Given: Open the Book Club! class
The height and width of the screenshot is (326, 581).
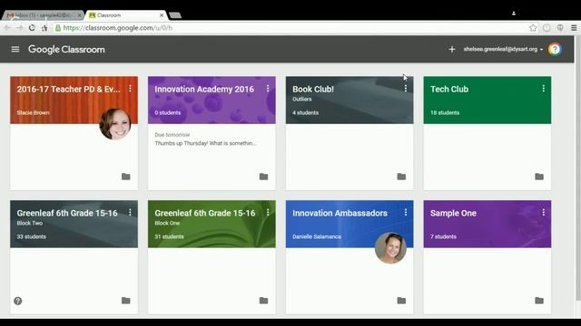Looking at the screenshot, I should click(313, 89).
